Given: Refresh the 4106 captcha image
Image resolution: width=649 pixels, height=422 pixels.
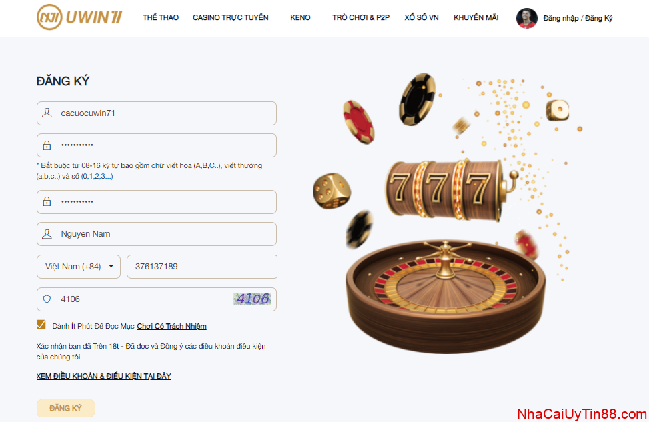Looking at the screenshot, I should (x=252, y=298).
